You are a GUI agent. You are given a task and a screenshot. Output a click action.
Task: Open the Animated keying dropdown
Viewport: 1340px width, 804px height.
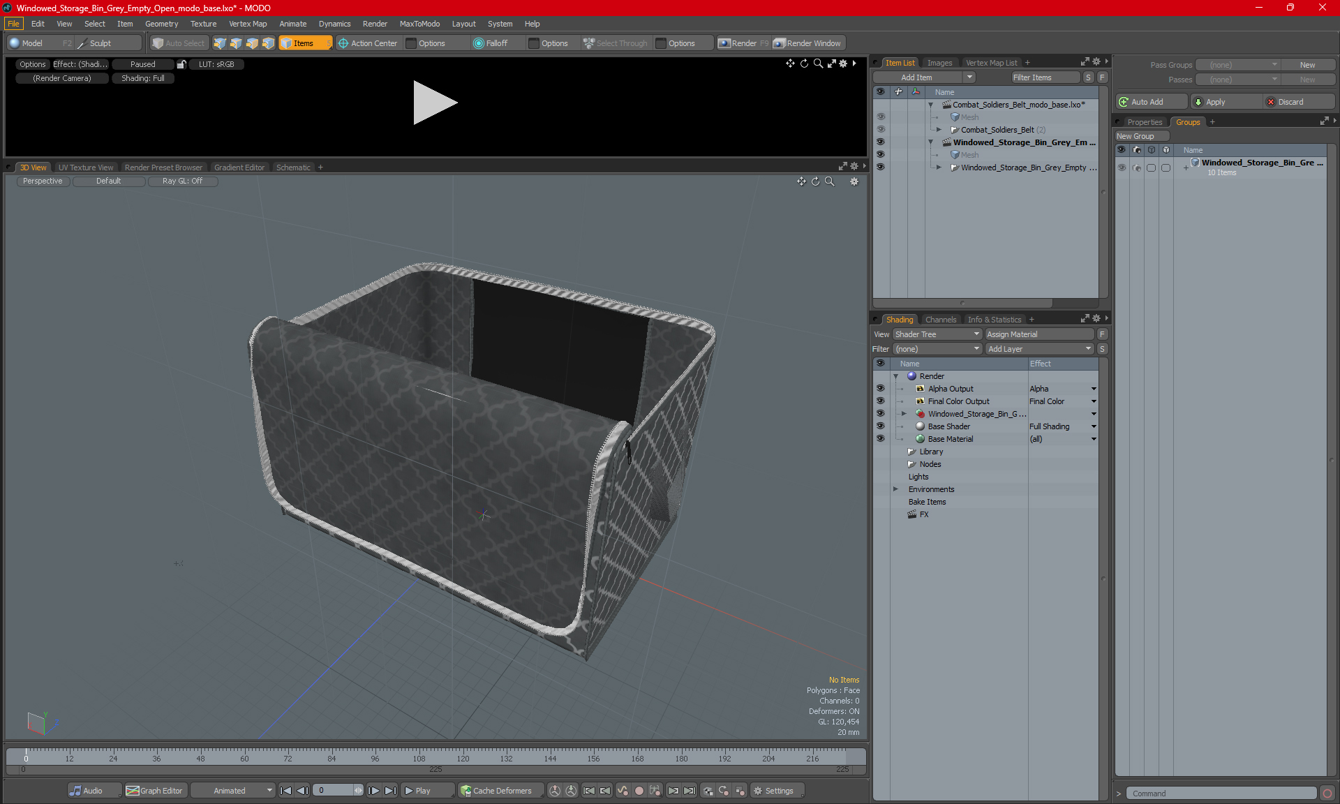[x=232, y=791]
